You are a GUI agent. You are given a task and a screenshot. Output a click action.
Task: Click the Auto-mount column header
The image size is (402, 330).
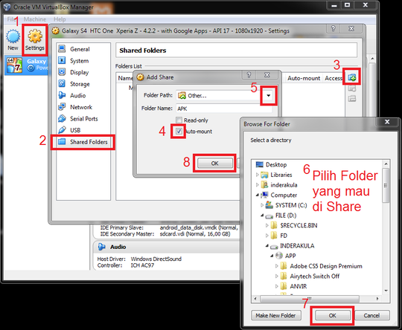[304, 78]
